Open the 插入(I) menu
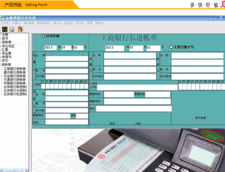 pos(57,23)
